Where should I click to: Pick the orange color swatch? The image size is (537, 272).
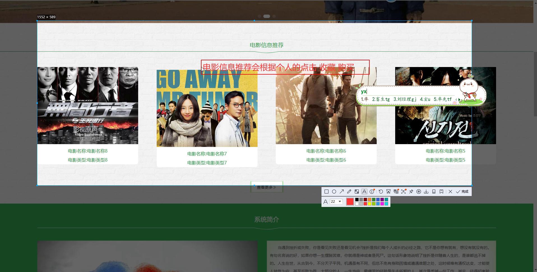[369, 199]
